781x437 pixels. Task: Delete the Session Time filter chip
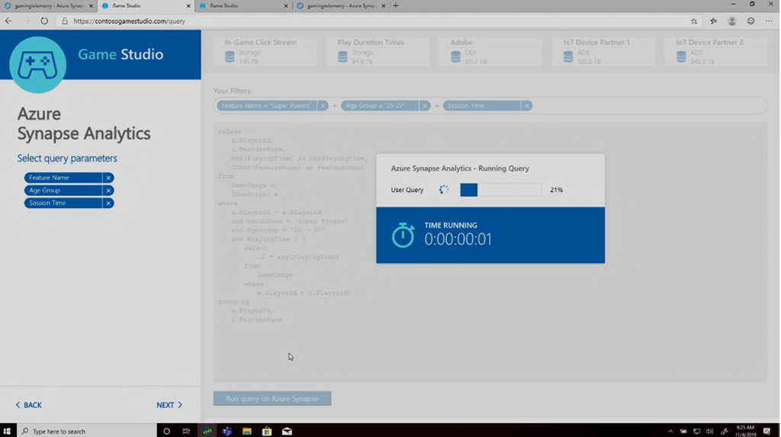point(527,106)
